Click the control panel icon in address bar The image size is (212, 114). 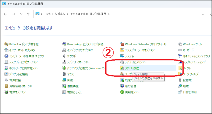[38, 14]
